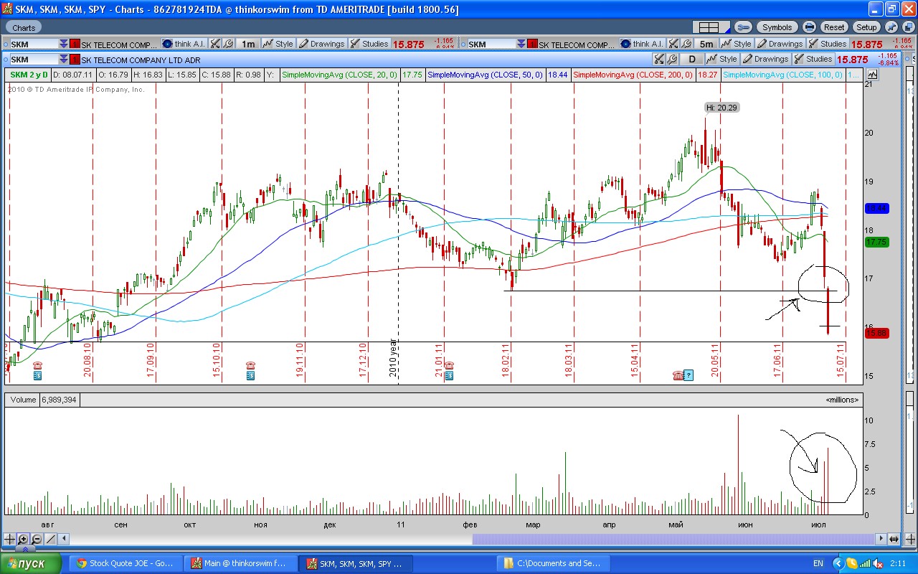
Task: Zoom in using the magnifier plus icon
Action: 23,539
